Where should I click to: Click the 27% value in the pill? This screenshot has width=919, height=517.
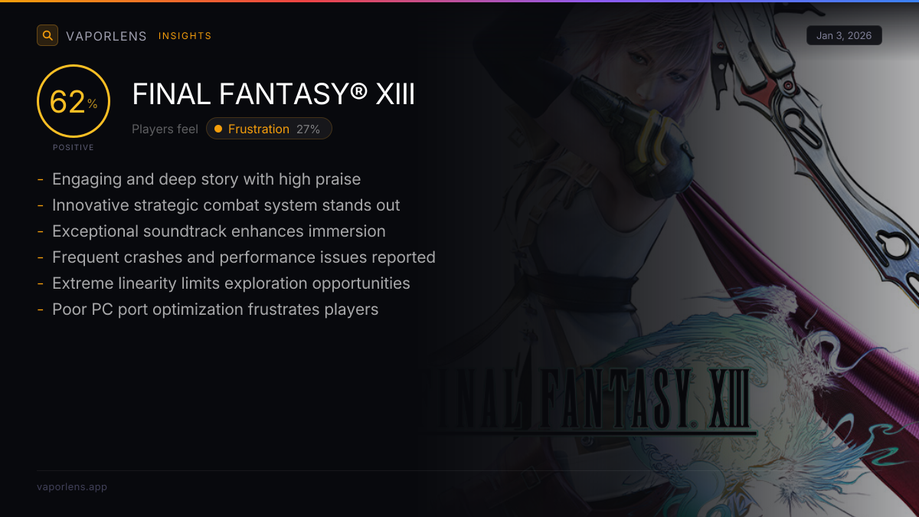coord(308,129)
